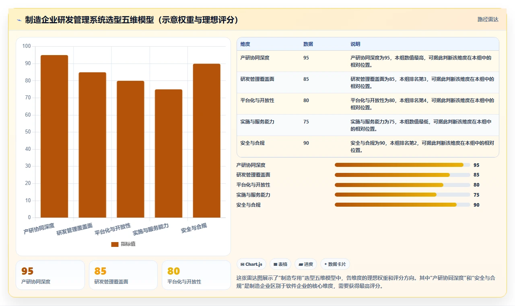Click the 产研协同深度 bar in chart
The height and width of the screenshot is (306, 515).
point(54,136)
